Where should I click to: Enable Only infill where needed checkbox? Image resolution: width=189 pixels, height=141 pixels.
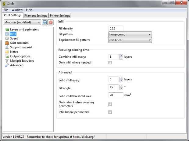point(110,63)
